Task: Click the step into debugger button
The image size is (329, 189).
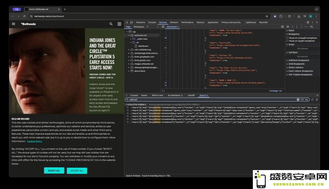Action: (297, 27)
